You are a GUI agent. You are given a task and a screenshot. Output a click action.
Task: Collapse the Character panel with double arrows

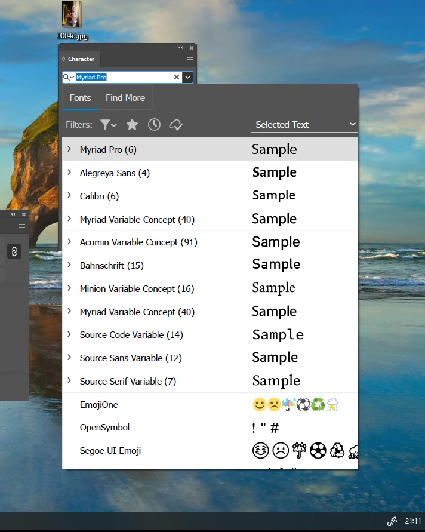tap(181, 48)
